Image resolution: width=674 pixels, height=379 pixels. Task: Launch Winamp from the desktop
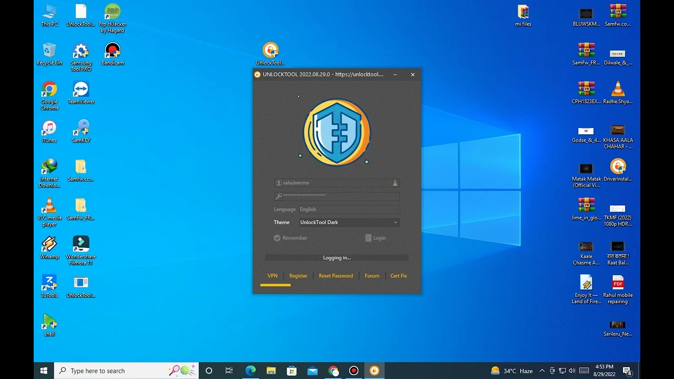tap(49, 248)
